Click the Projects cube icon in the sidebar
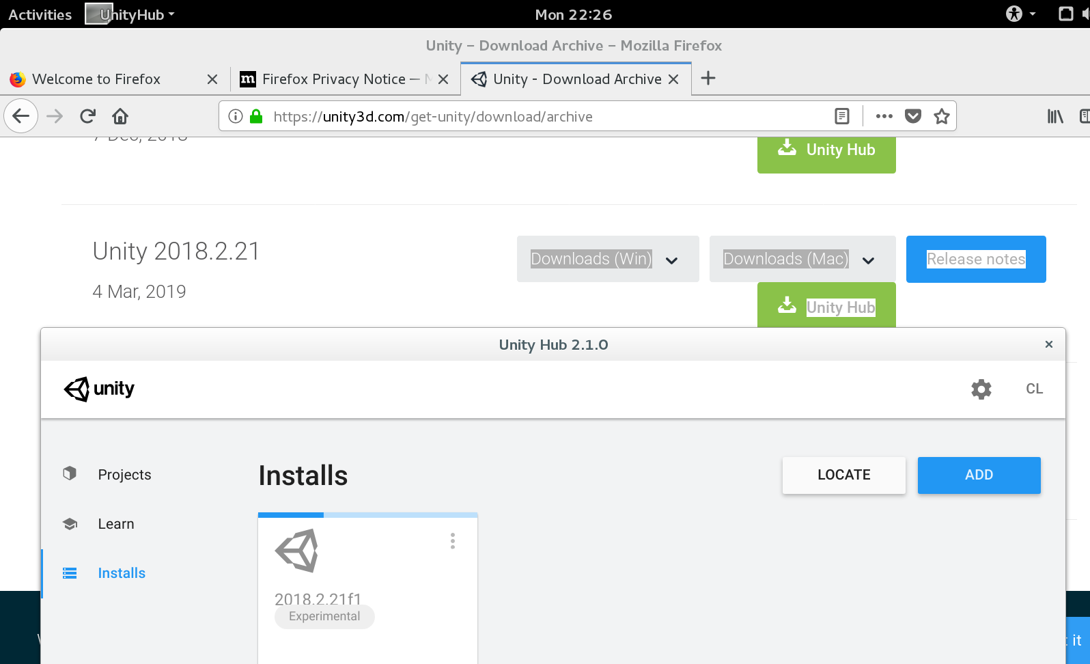Viewport: 1090px width, 664px height. pos(70,473)
